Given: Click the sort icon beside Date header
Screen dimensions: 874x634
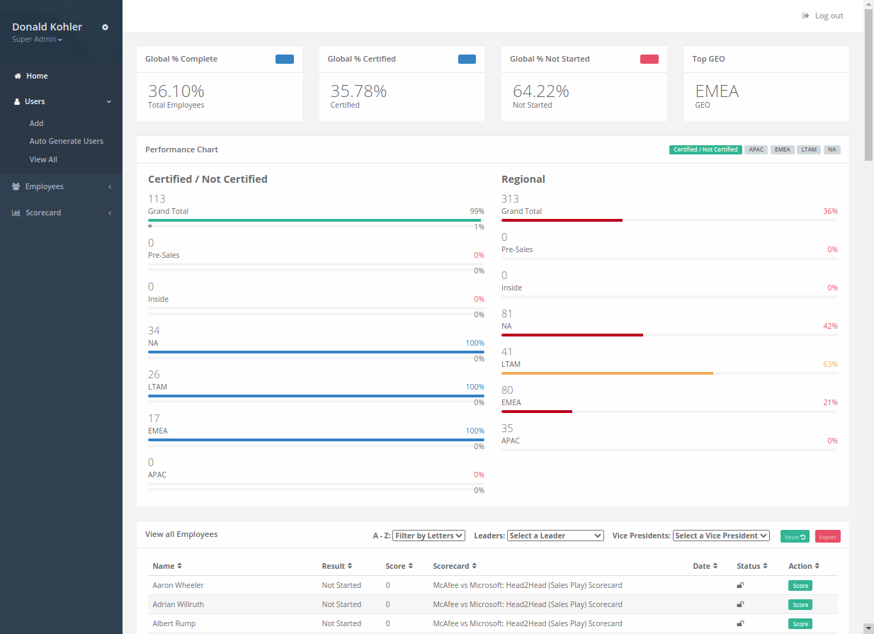Looking at the screenshot, I should pyautogui.click(x=715, y=566).
